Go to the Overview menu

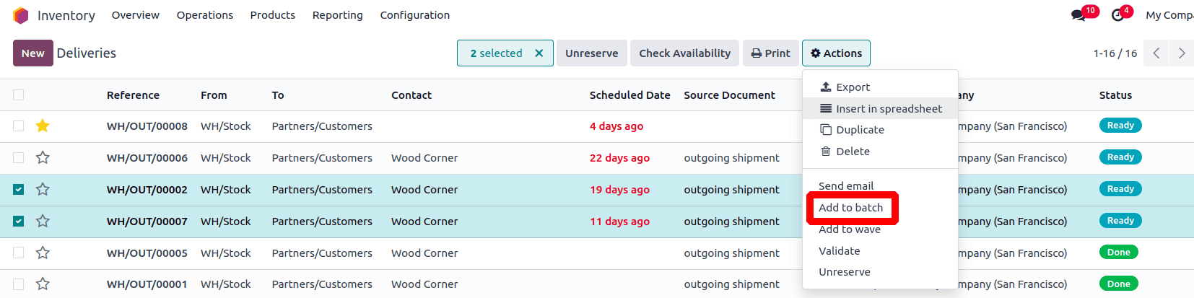coord(136,15)
